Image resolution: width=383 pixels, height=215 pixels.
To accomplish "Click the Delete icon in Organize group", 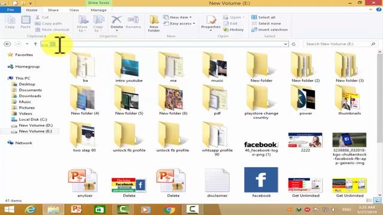I will pyautogui.click(x=117, y=23).
